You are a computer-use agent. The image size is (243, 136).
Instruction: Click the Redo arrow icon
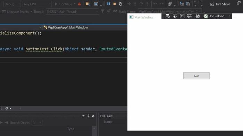pyautogui.click(x=161, y=4)
